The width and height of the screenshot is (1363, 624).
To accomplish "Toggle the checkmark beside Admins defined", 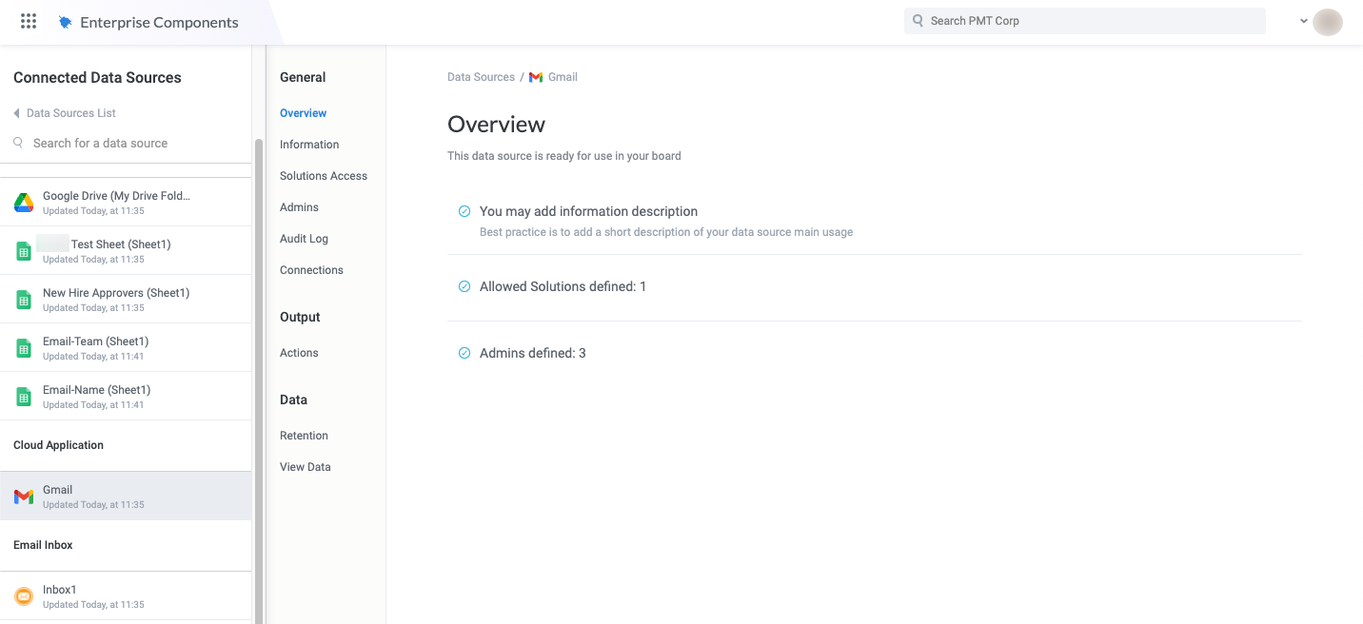I will [x=464, y=352].
